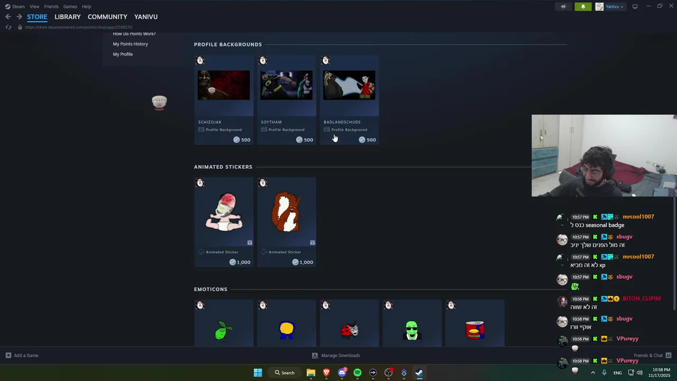Open the Games menu
Viewport: 677px width, 381px height.
point(70,6)
